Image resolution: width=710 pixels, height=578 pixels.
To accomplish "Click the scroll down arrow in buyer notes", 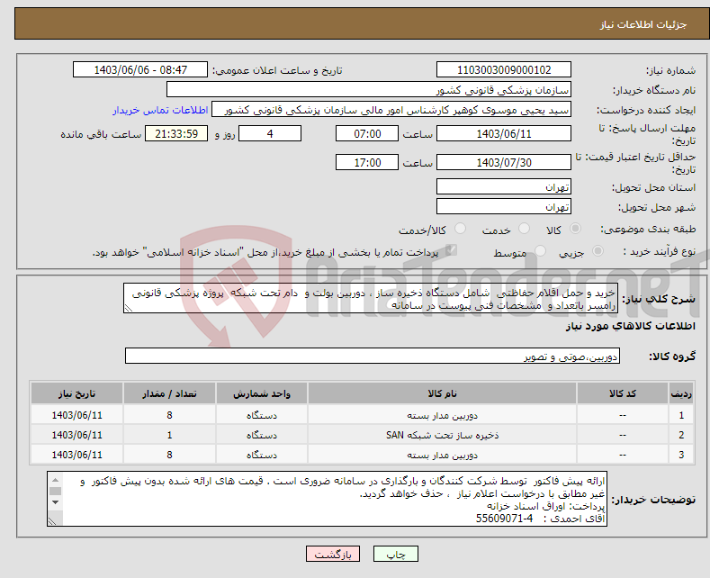I will coord(55,502).
